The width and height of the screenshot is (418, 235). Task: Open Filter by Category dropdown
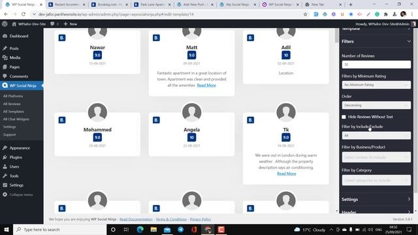[x=376, y=180]
